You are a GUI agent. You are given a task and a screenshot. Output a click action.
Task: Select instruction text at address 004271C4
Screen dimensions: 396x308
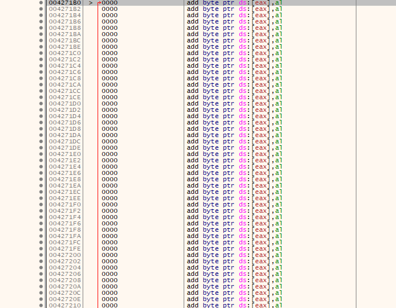(x=234, y=66)
